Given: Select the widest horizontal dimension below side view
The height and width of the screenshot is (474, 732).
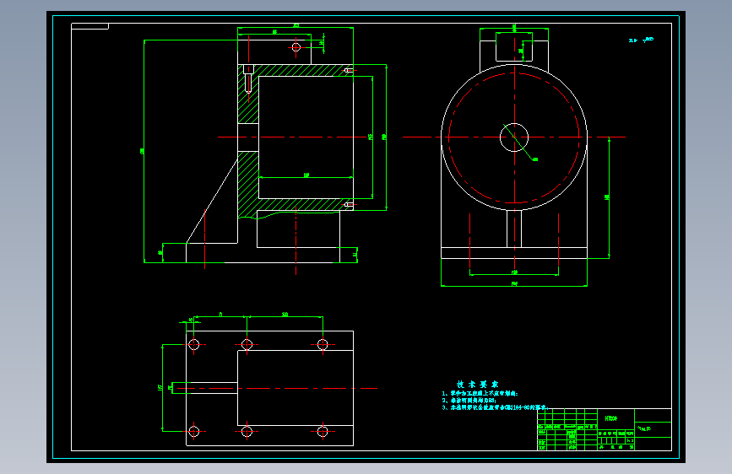Looking at the screenshot, I should pyautogui.click(x=514, y=284).
